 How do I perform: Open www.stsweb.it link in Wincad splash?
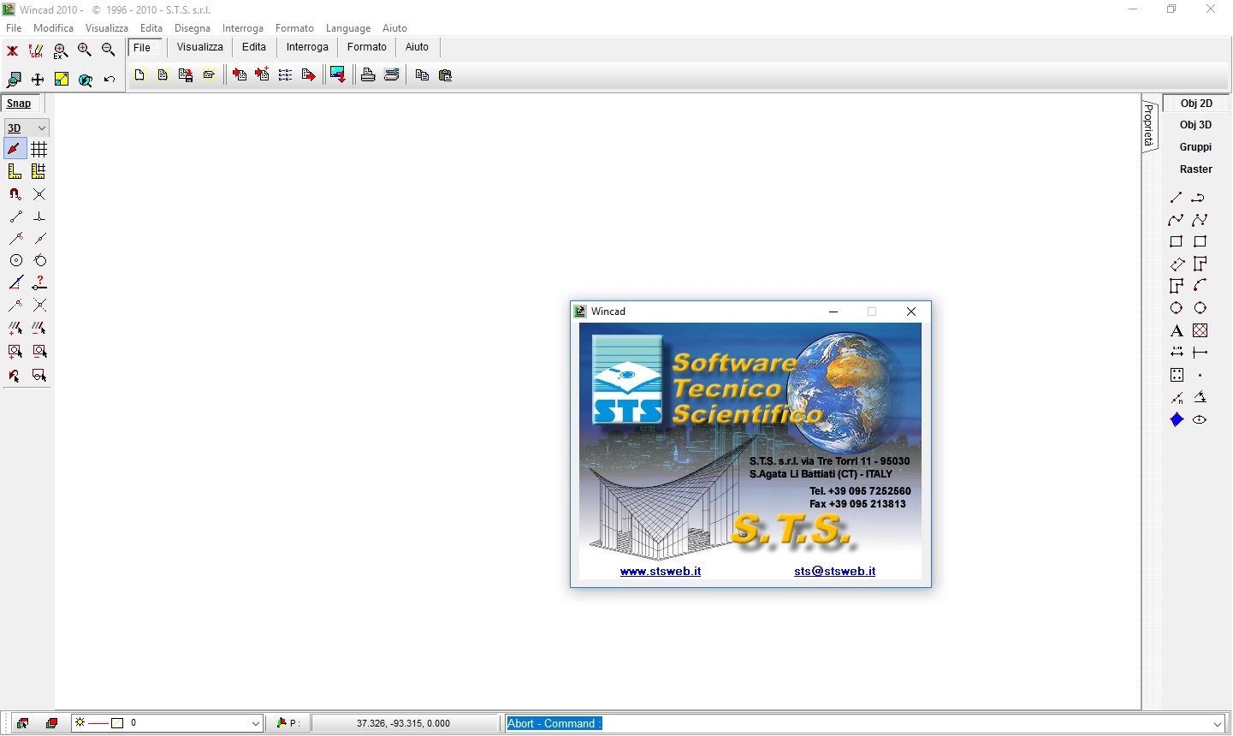pyautogui.click(x=661, y=571)
